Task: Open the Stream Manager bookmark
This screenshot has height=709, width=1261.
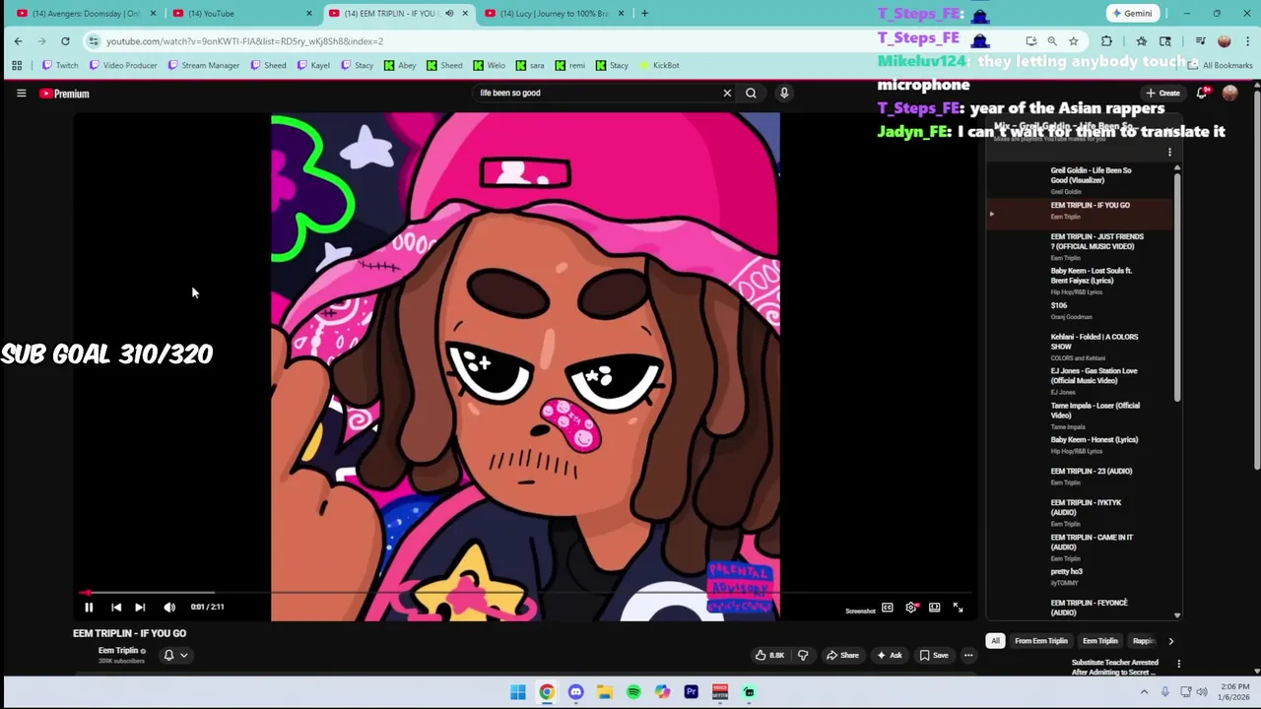Action: click(x=204, y=66)
